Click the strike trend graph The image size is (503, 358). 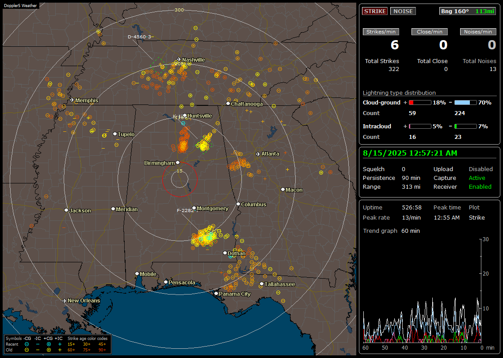[422, 291]
